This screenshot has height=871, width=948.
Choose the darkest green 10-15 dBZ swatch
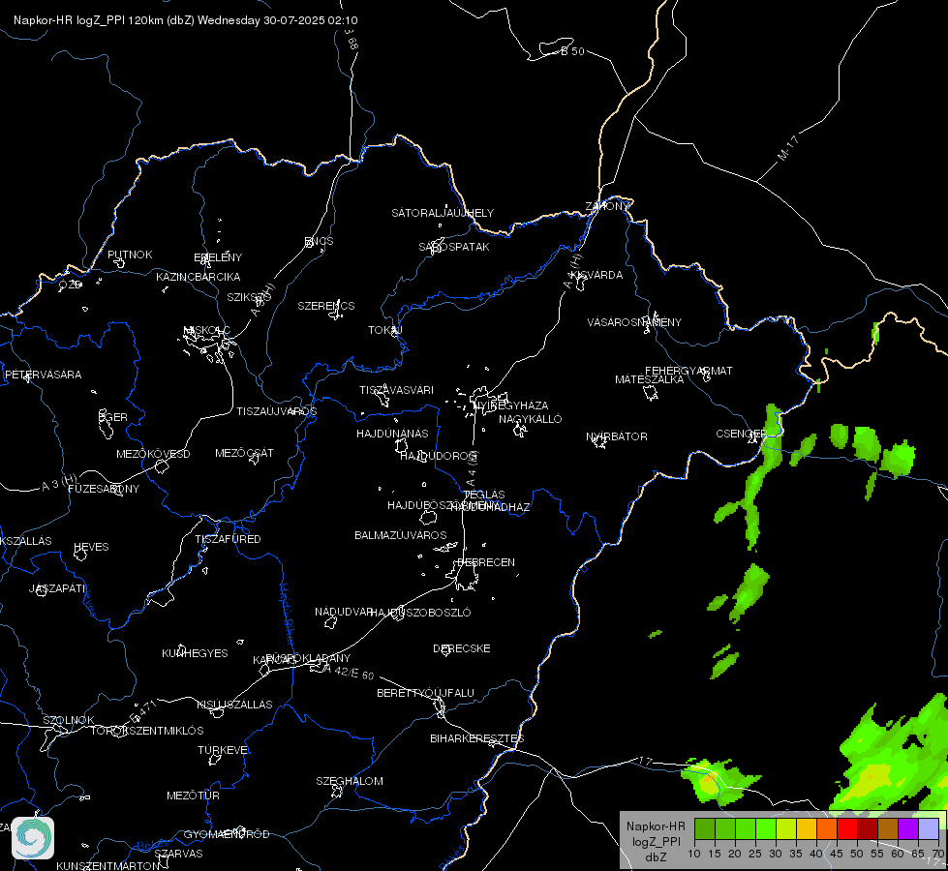705,828
